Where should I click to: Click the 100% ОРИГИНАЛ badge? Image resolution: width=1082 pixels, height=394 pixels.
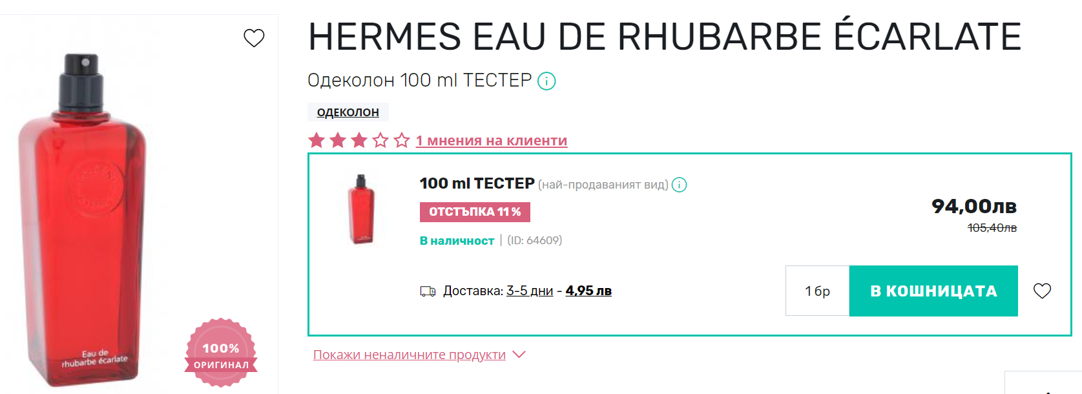pyautogui.click(x=221, y=353)
